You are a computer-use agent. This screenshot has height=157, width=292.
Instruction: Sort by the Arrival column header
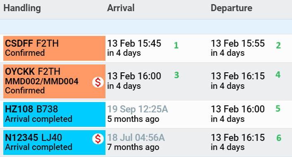[x=121, y=8]
